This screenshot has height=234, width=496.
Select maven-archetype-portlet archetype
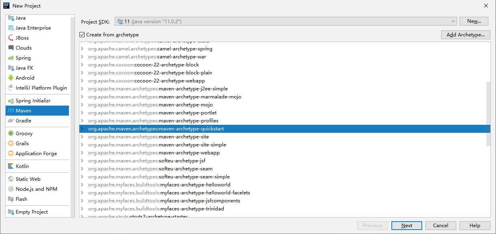(x=284, y=113)
